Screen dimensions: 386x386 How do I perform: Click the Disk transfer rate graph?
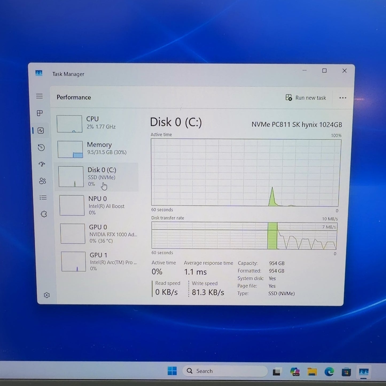coord(244,236)
